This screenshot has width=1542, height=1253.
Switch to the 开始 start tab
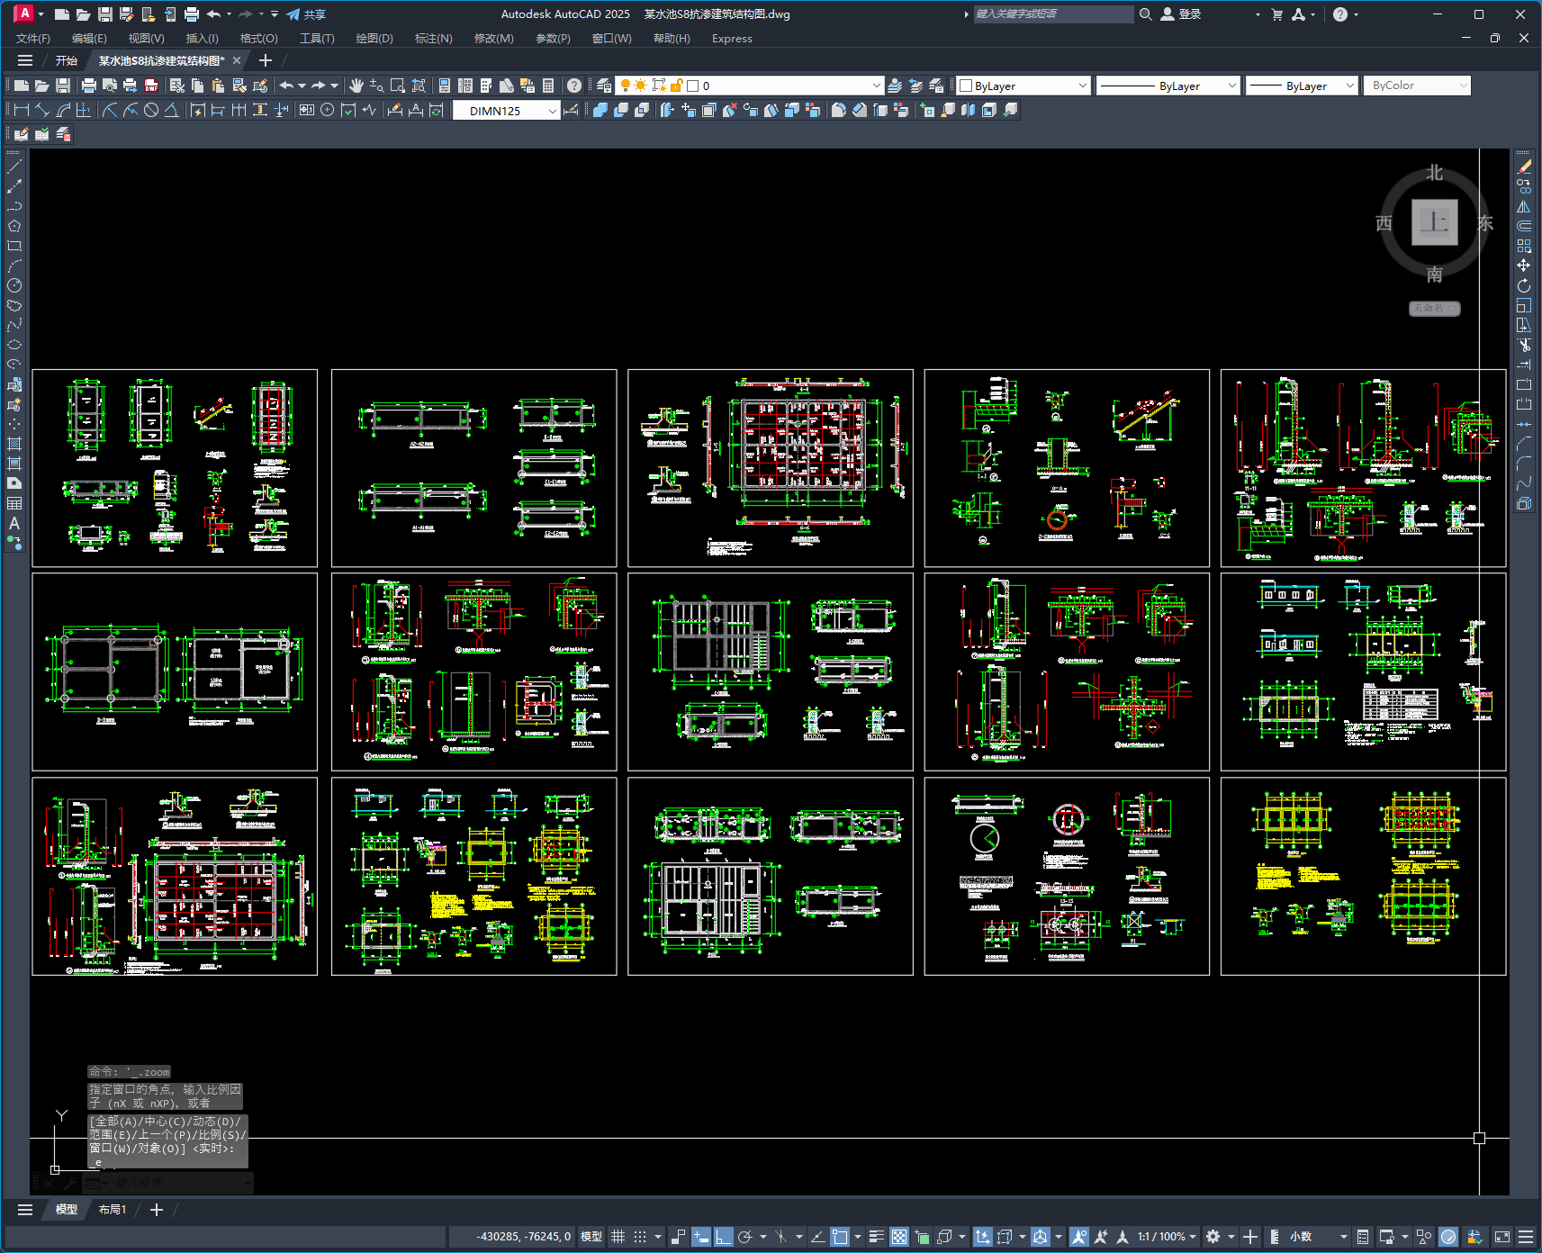67,61
